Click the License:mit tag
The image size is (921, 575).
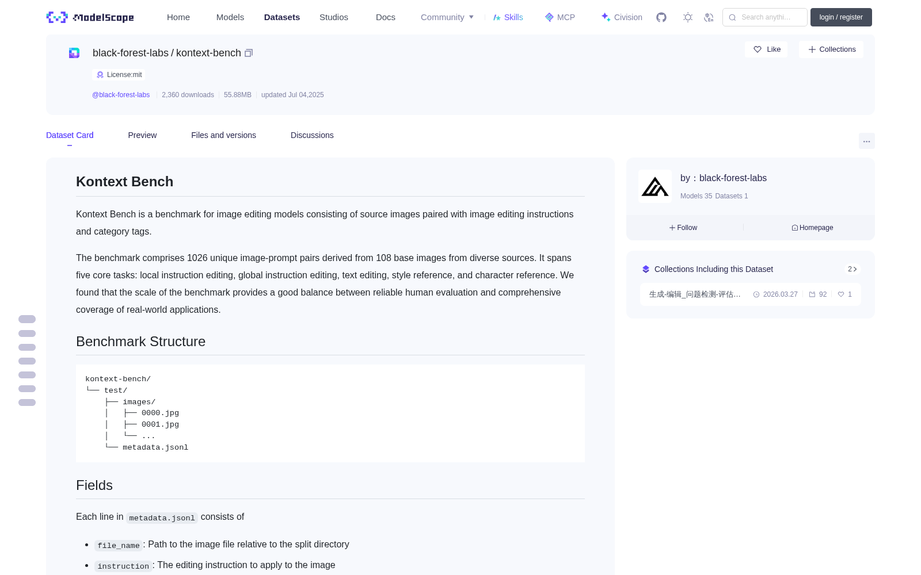pos(119,75)
